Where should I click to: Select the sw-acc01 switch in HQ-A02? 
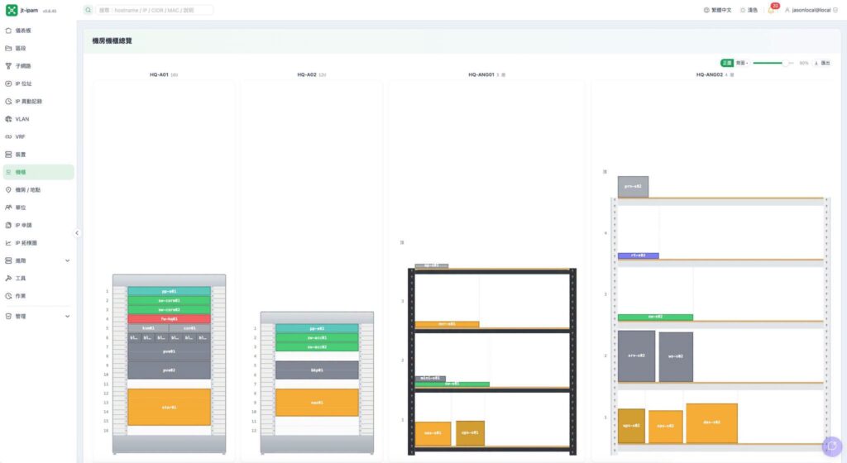[x=317, y=338]
